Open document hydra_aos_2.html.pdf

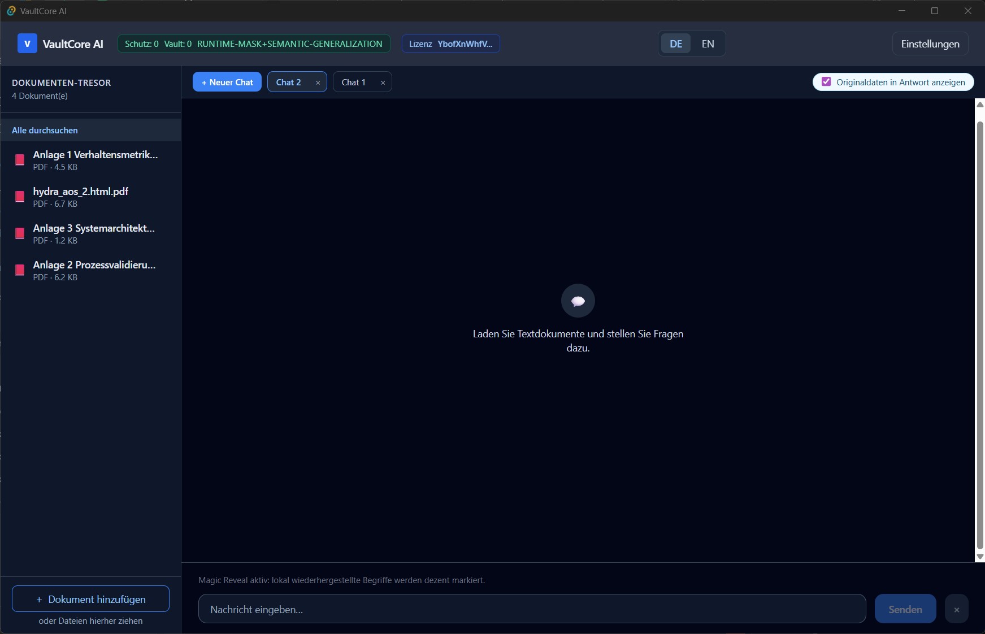click(90, 197)
